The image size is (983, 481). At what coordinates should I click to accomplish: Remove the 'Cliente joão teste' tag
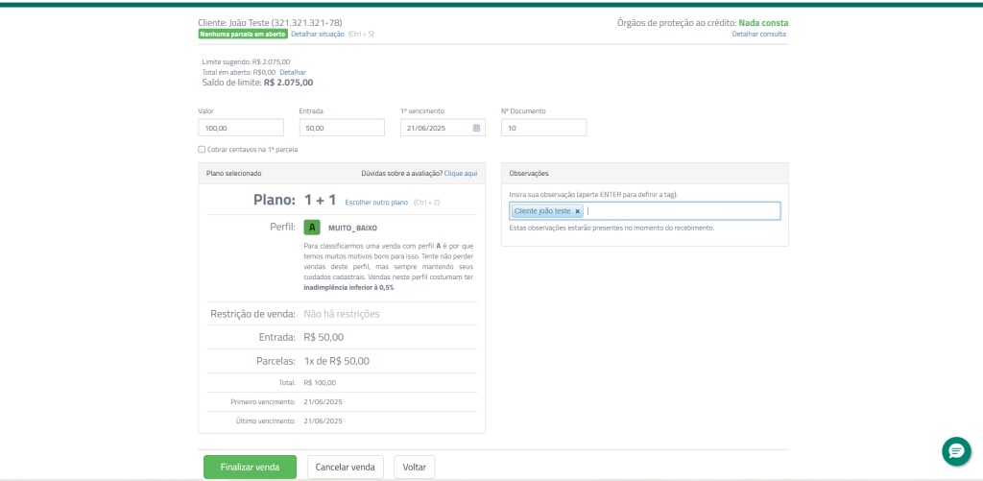click(x=578, y=211)
